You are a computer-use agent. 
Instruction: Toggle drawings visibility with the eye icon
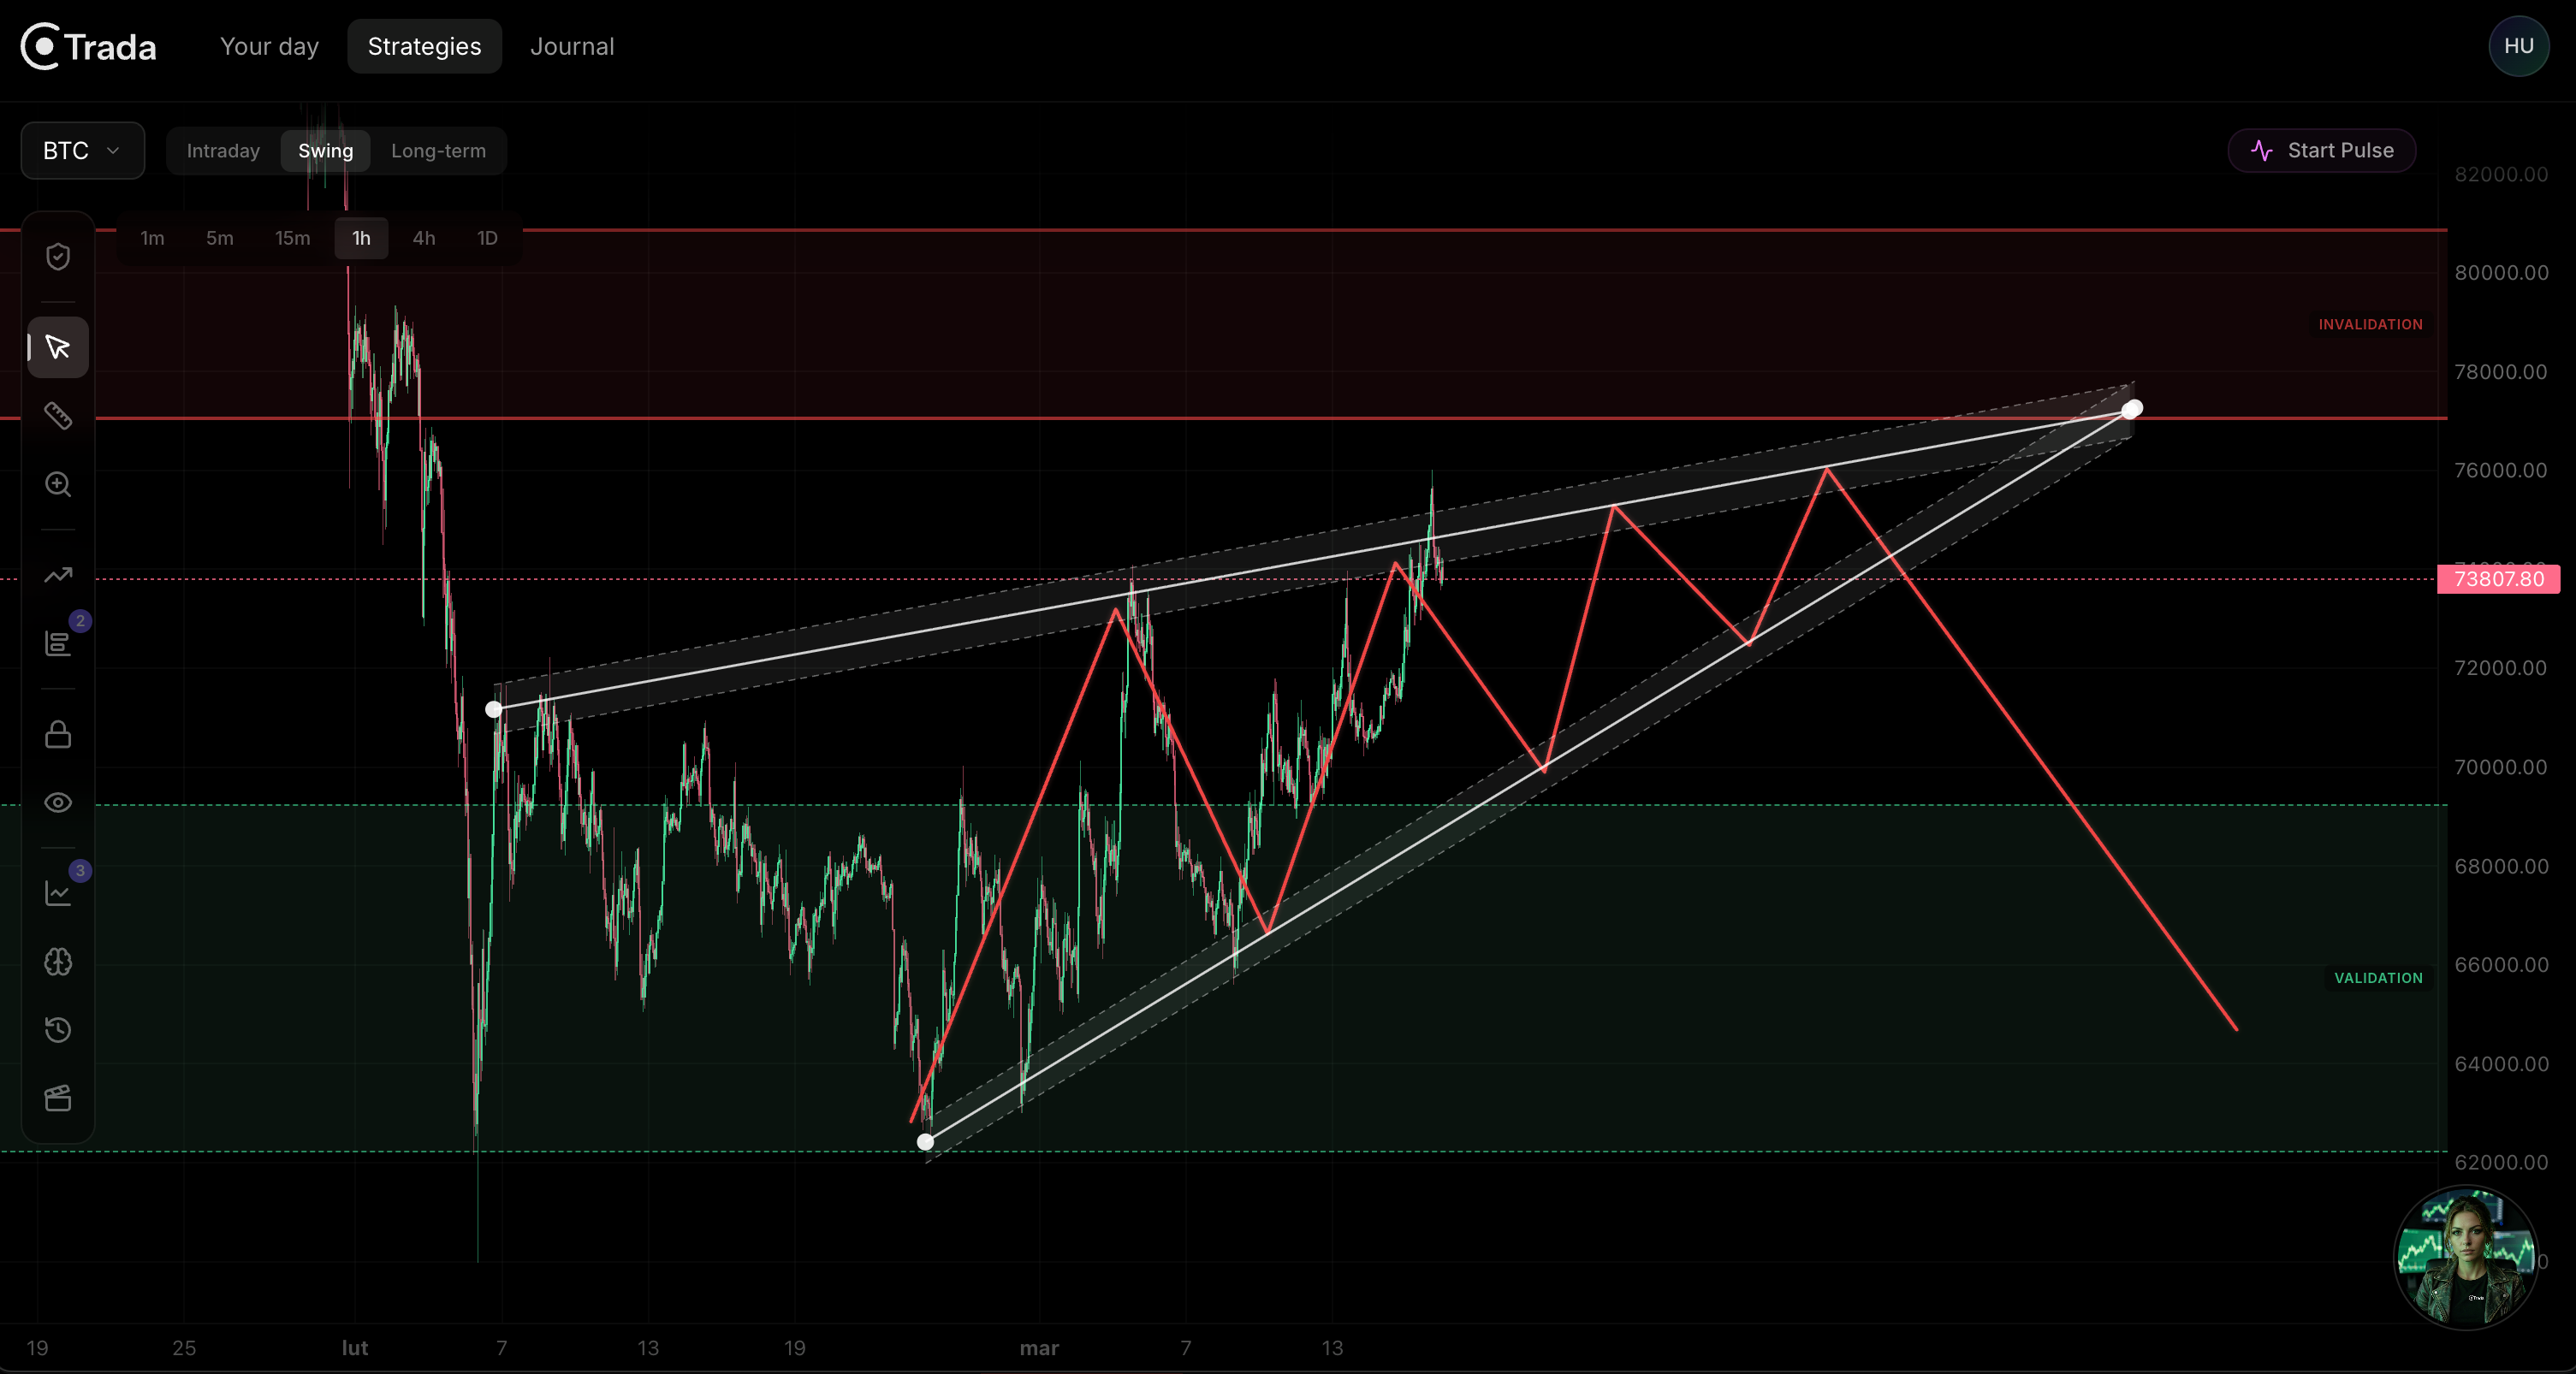click(57, 803)
